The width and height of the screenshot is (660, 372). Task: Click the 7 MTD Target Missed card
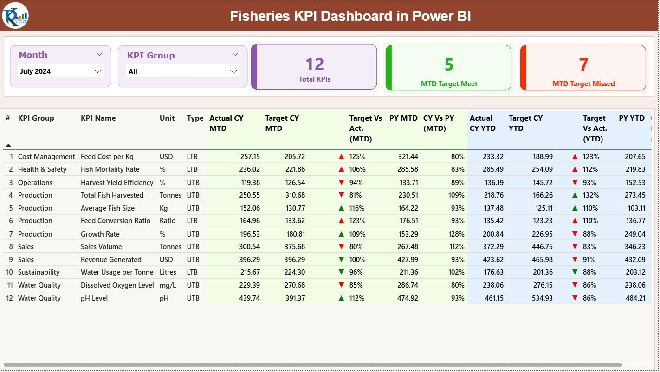coord(583,66)
